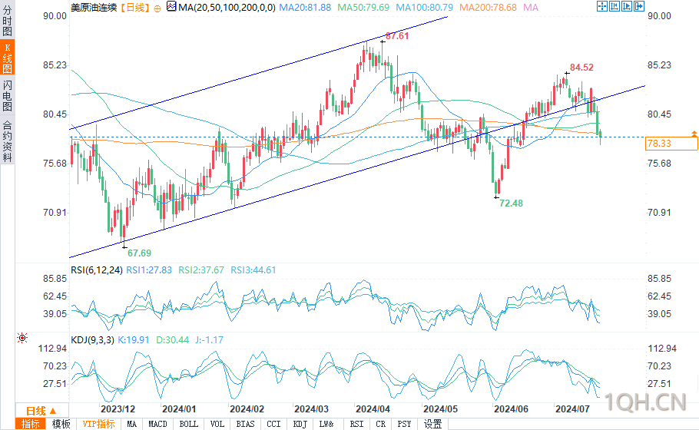Choose the MA indicator button
699x430 pixels.
(x=131, y=424)
